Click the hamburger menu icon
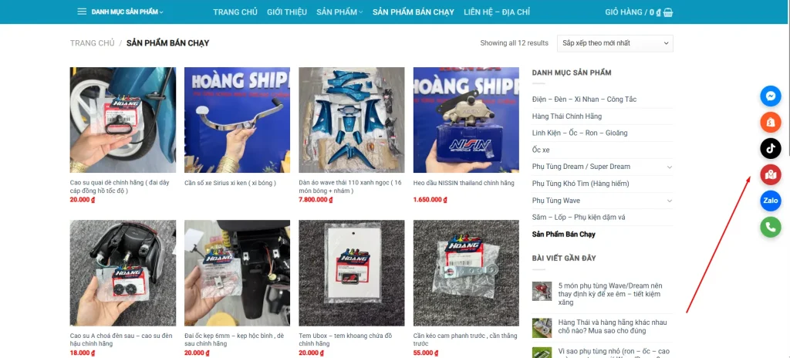Screen dimensions: 790x358 (82, 12)
